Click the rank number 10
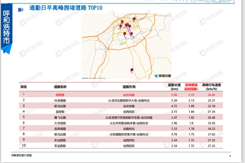 click(x=24, y=145)
